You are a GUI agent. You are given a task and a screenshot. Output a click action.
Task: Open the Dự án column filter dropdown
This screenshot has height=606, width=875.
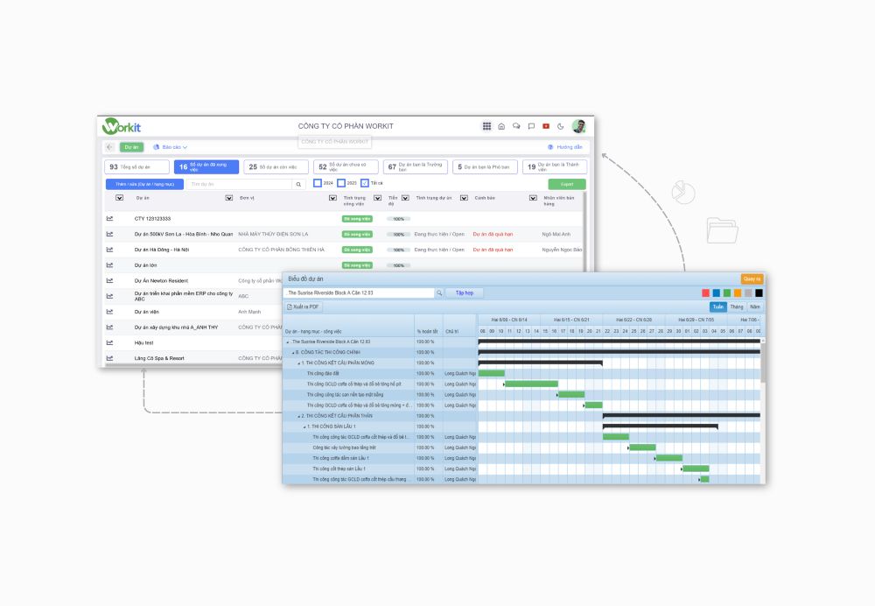coord(228,198)
